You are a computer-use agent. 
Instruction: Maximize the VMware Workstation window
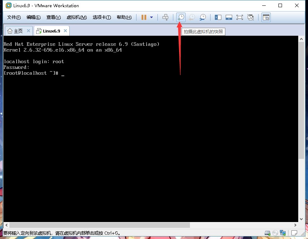280,5
